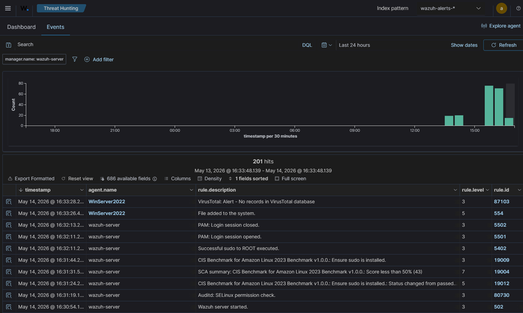Image resolution: width=523 pixels, height=313 pixels.
Task: Open the timestamp column header menu
Action: click(x=82, y=190)
